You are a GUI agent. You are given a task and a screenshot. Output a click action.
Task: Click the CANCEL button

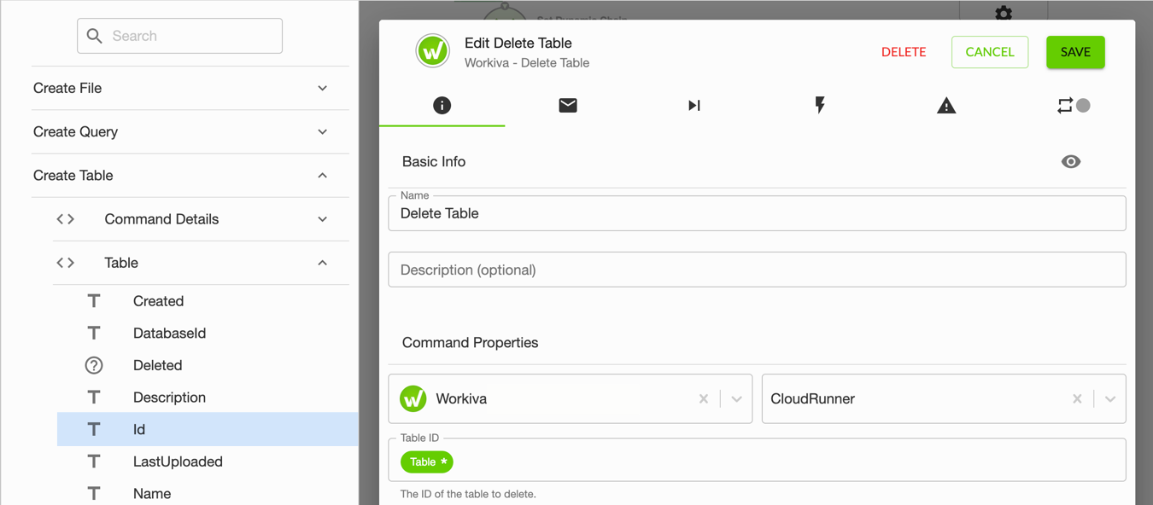tap(990, 52)
